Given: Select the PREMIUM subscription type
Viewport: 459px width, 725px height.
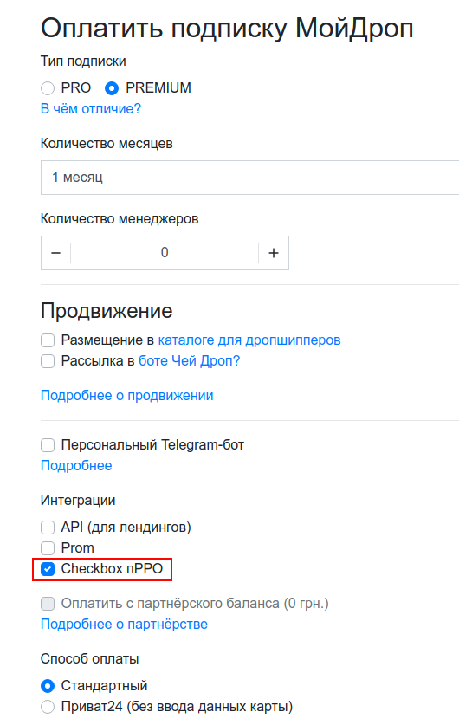Looking at the screenshot, I should 112,87.
